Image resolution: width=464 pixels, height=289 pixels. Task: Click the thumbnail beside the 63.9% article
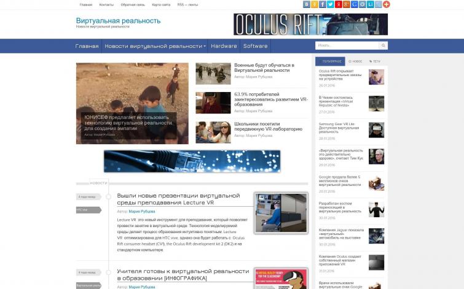213,103
